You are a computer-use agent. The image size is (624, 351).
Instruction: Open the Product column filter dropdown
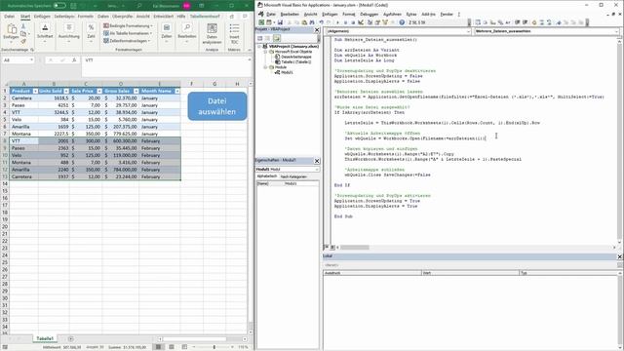(35, 91)
